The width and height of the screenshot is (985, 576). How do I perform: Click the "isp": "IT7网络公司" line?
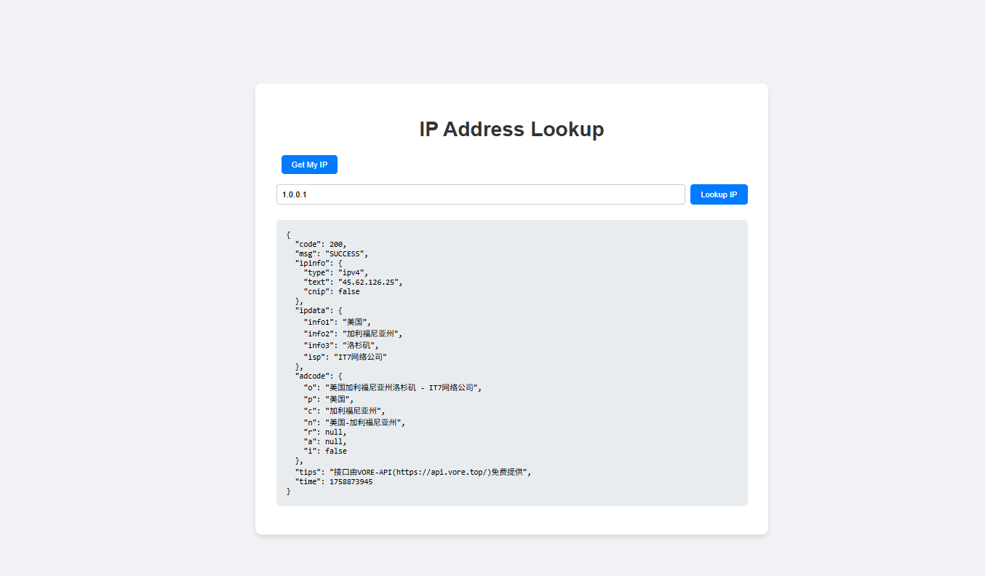tap(346, 357)
